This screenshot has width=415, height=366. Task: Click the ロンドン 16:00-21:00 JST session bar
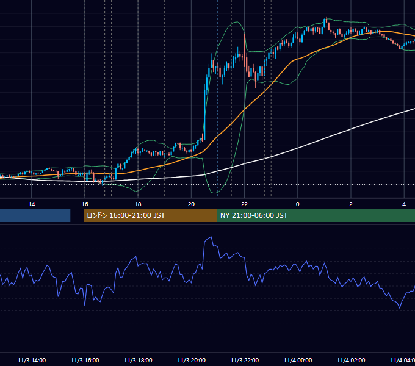[150, 215]
